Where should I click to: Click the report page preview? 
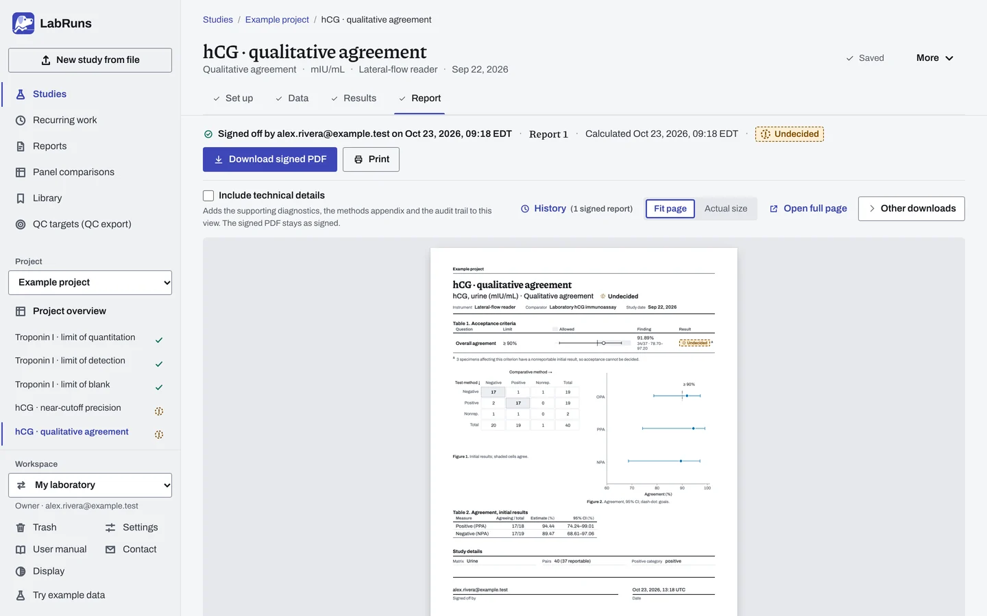[584, 431]
